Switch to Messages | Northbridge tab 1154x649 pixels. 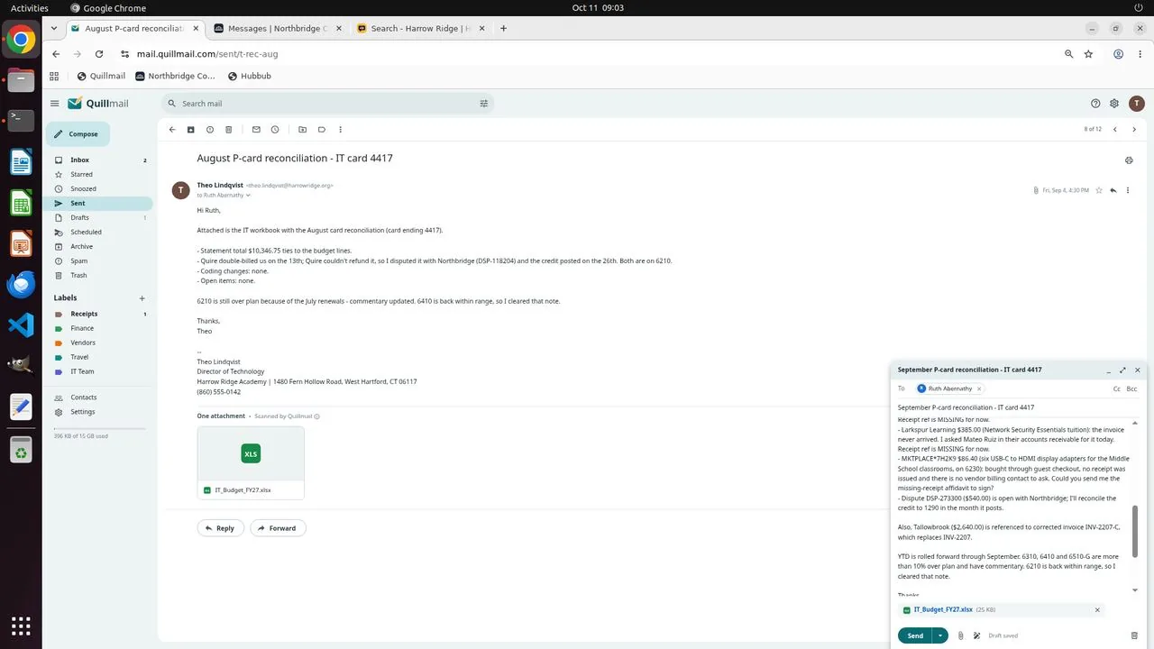(x=278, y=28)
